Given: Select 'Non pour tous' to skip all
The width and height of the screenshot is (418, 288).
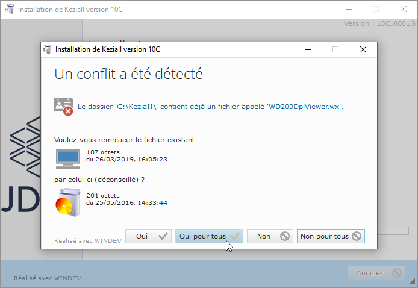Looking at the screenshot, I should (x=331, y=237).
